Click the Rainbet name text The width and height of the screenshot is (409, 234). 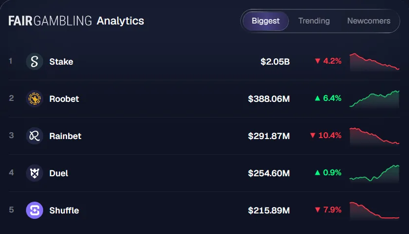pyautogui.click(x=66, y=136)
